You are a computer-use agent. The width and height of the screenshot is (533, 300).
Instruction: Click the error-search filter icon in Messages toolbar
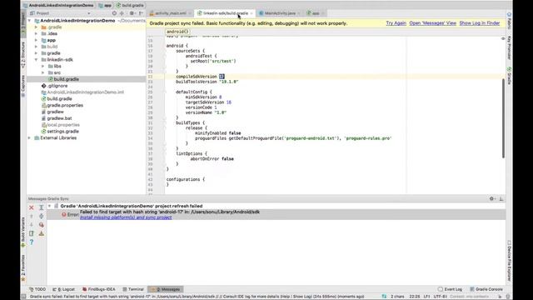41,225
